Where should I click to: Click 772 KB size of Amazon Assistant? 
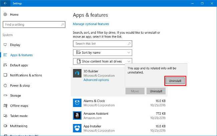coord(161,114)
